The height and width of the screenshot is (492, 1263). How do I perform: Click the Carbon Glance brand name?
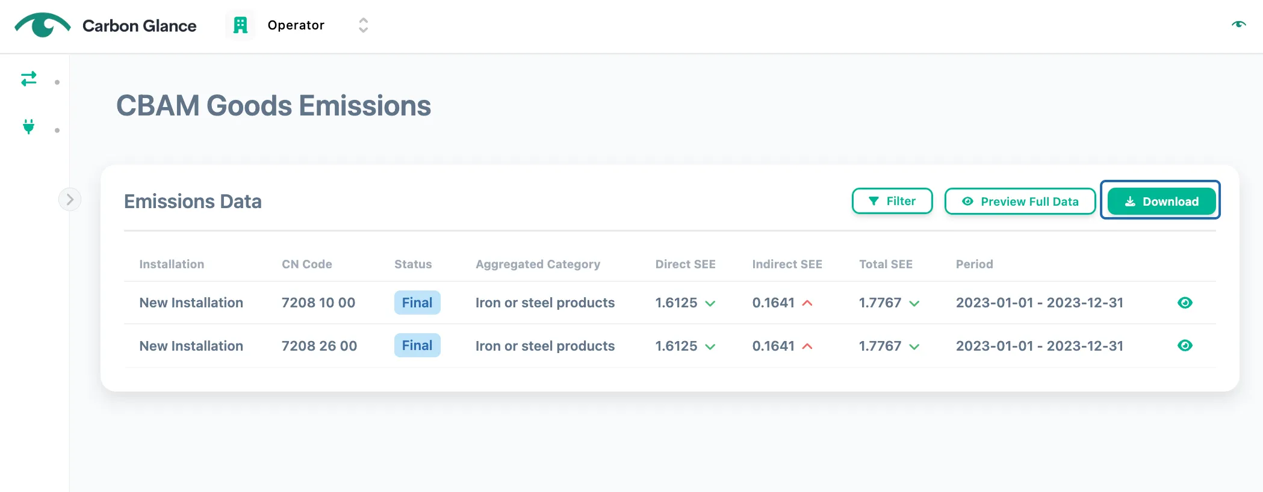click(140, 26)
